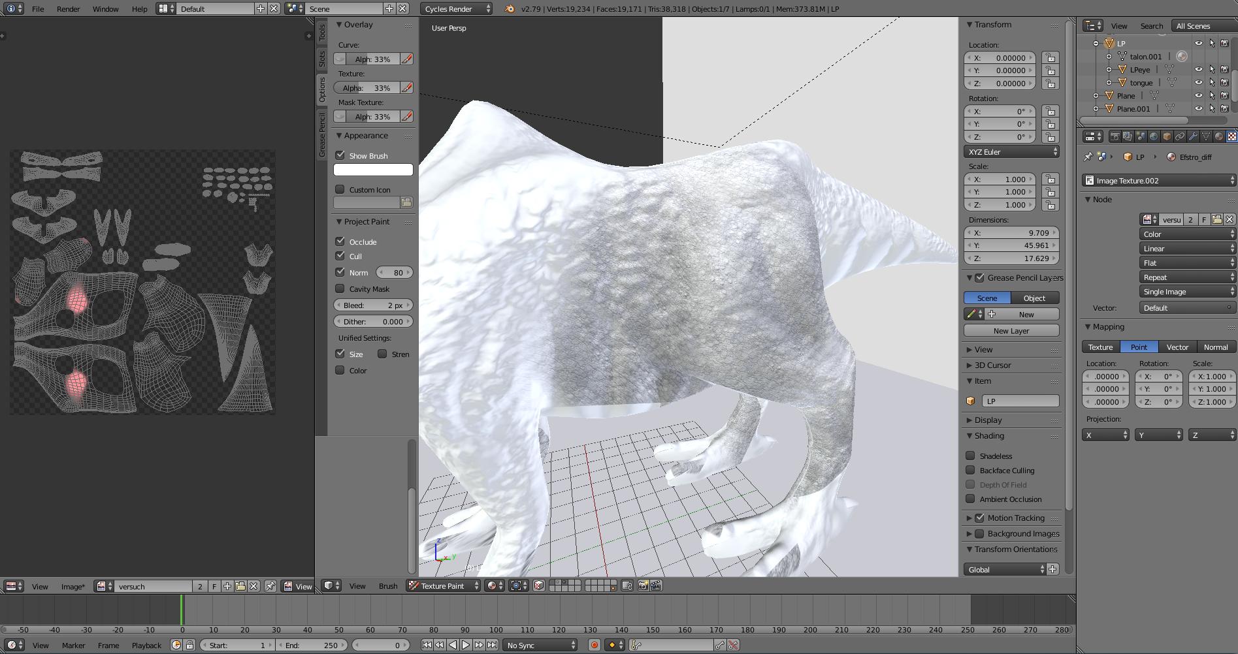Play animation forward in timeline
Viewport: 1238px width, 654px height.
tap(466, 645)
